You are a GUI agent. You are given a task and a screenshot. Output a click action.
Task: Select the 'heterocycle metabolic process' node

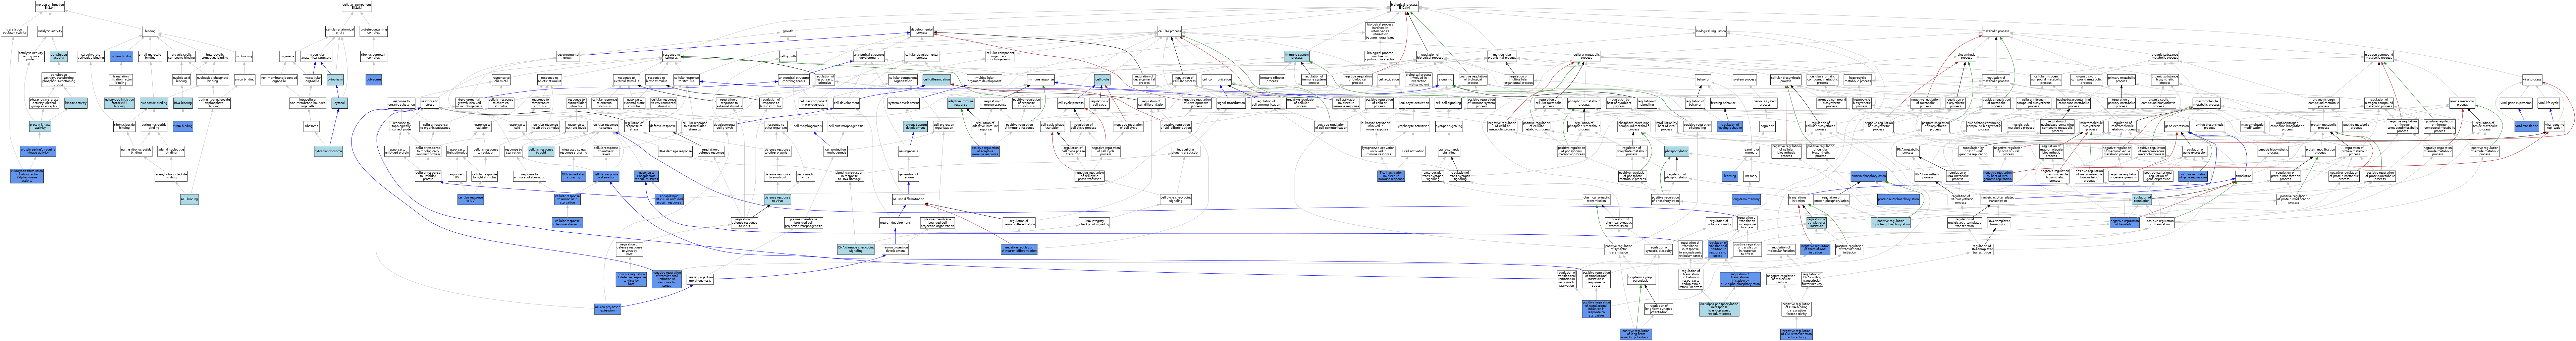tap(1858, 80)
